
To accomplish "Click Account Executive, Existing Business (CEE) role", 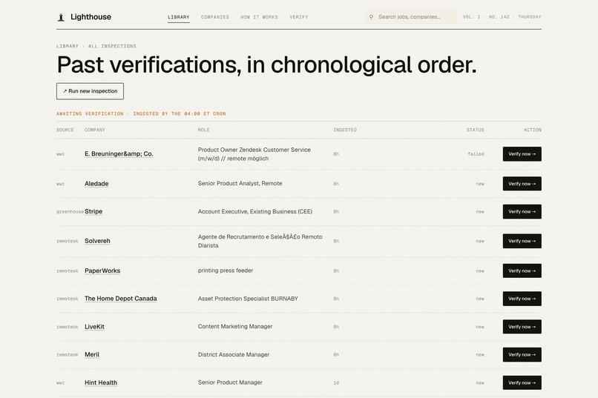I will click(x=254, y=211).
